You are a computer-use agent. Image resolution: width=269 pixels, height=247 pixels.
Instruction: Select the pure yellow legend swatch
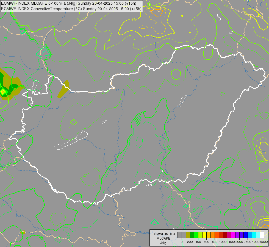coord(204,235)
